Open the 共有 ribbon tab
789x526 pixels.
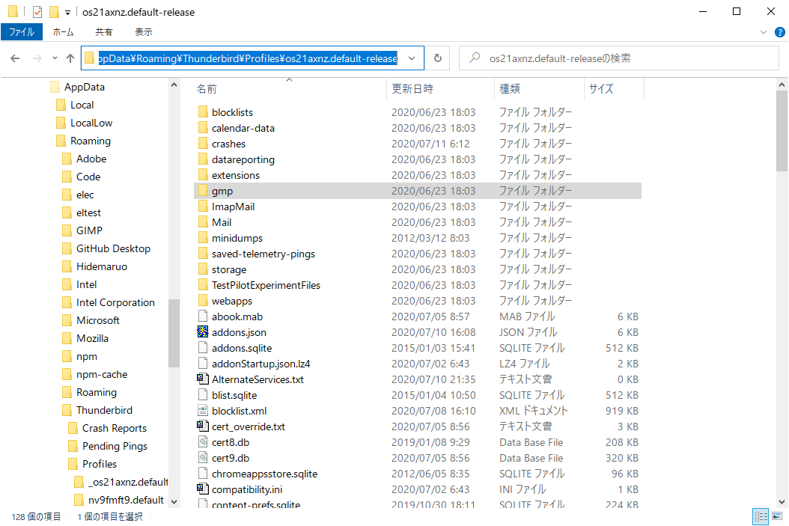click(x=103, y=31)
